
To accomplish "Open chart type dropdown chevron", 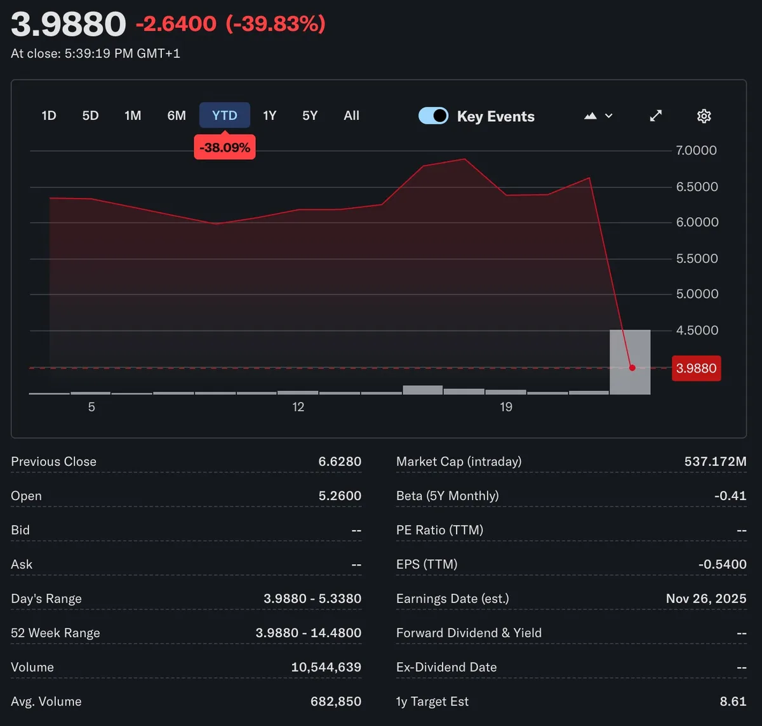I will pos(609,116).
